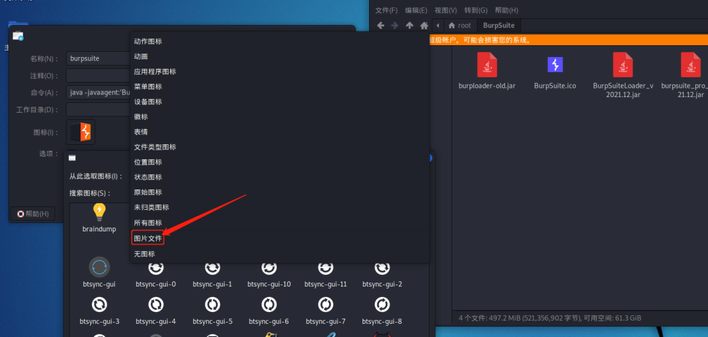Click the root path button
Screen dimensions: 708x337
460,26
